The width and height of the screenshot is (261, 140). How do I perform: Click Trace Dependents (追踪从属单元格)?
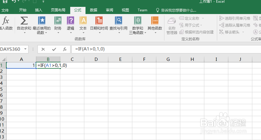tap(235, 25)
